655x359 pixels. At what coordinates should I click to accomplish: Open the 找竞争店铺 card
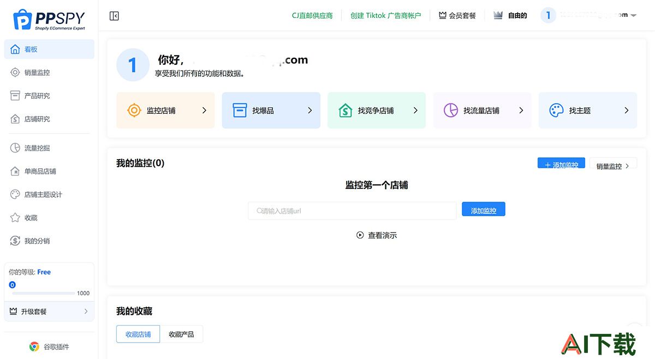(x=377, y=111)
